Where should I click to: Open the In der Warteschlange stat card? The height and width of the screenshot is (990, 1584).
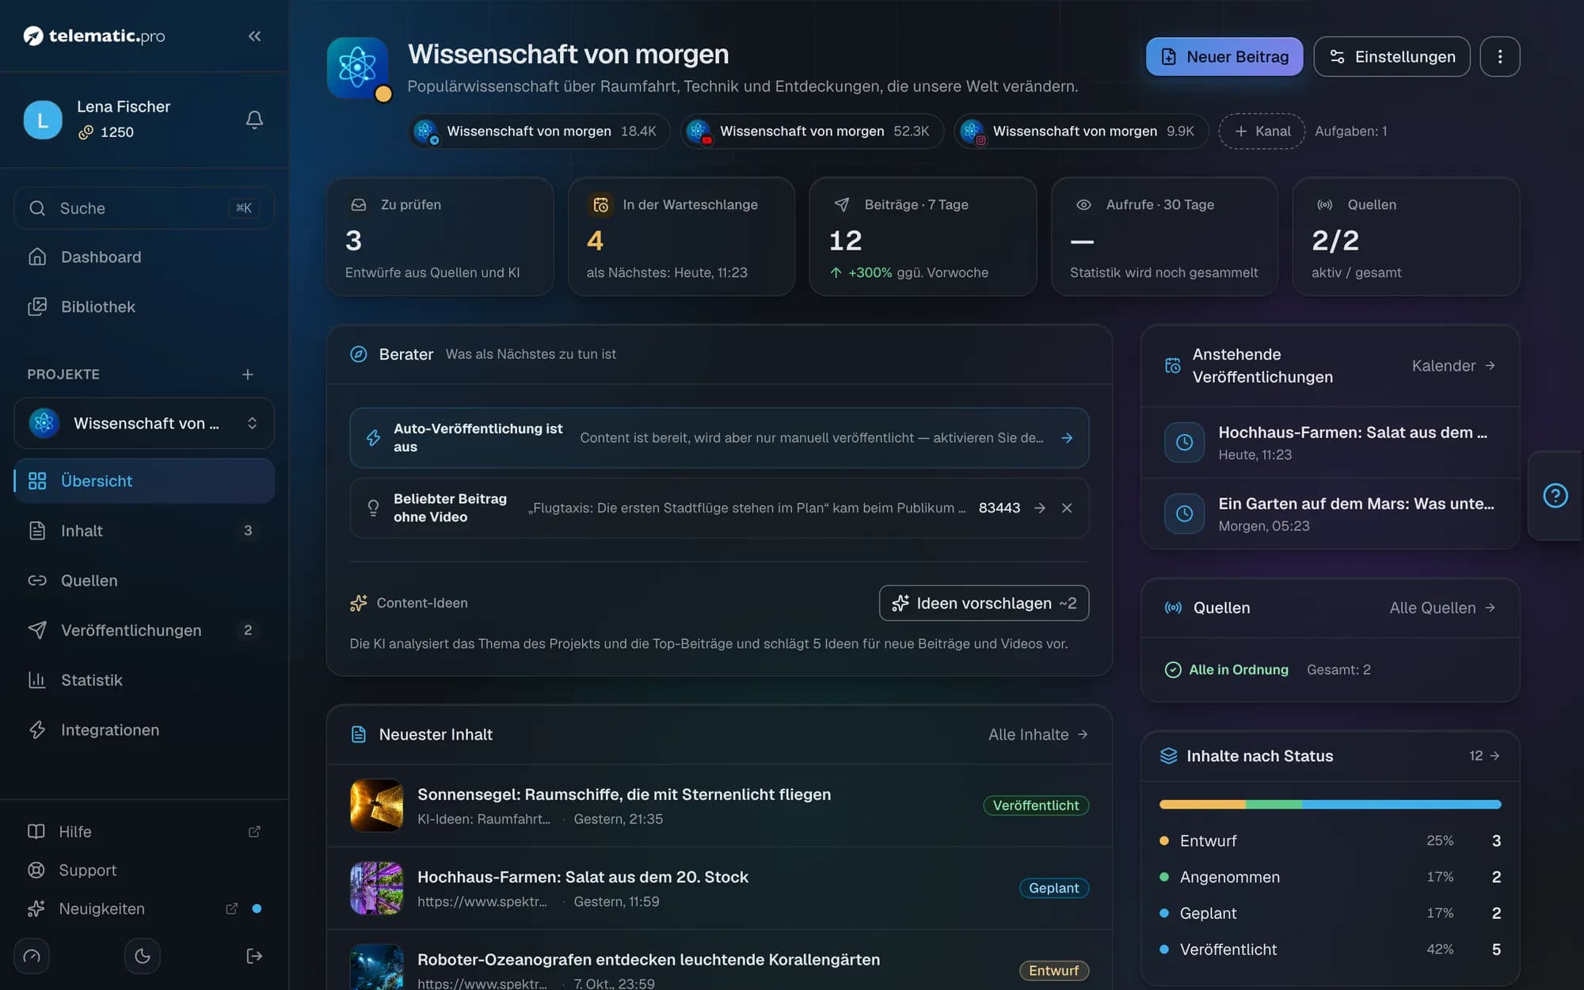[x=681, y=237]
